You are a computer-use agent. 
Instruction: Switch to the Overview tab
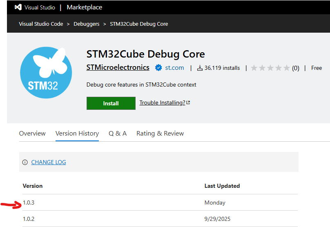(32, 134)
